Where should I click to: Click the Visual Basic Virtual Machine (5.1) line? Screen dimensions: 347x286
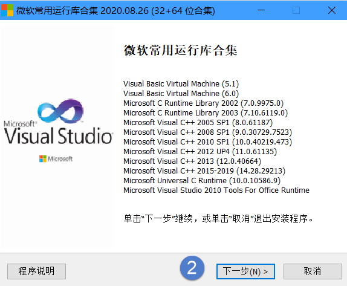click(181, 84)
